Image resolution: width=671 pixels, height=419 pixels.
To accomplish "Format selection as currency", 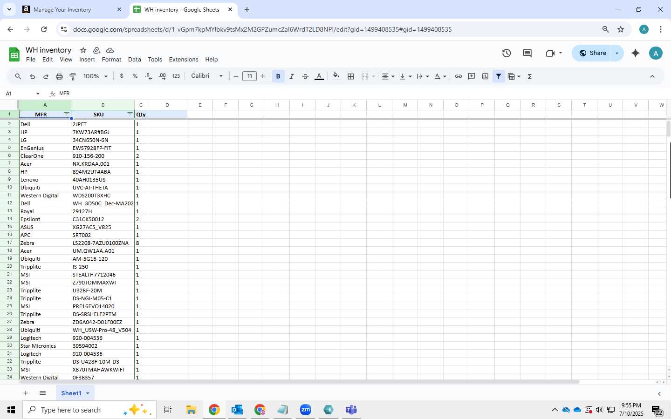I will tap(122, 76).
